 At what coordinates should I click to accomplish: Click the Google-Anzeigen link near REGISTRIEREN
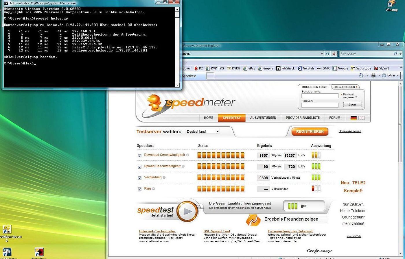(350, 131)
